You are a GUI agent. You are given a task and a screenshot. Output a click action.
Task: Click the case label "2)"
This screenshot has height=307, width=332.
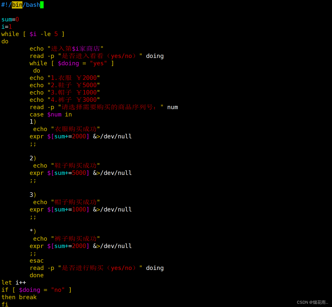click(33, 158)
